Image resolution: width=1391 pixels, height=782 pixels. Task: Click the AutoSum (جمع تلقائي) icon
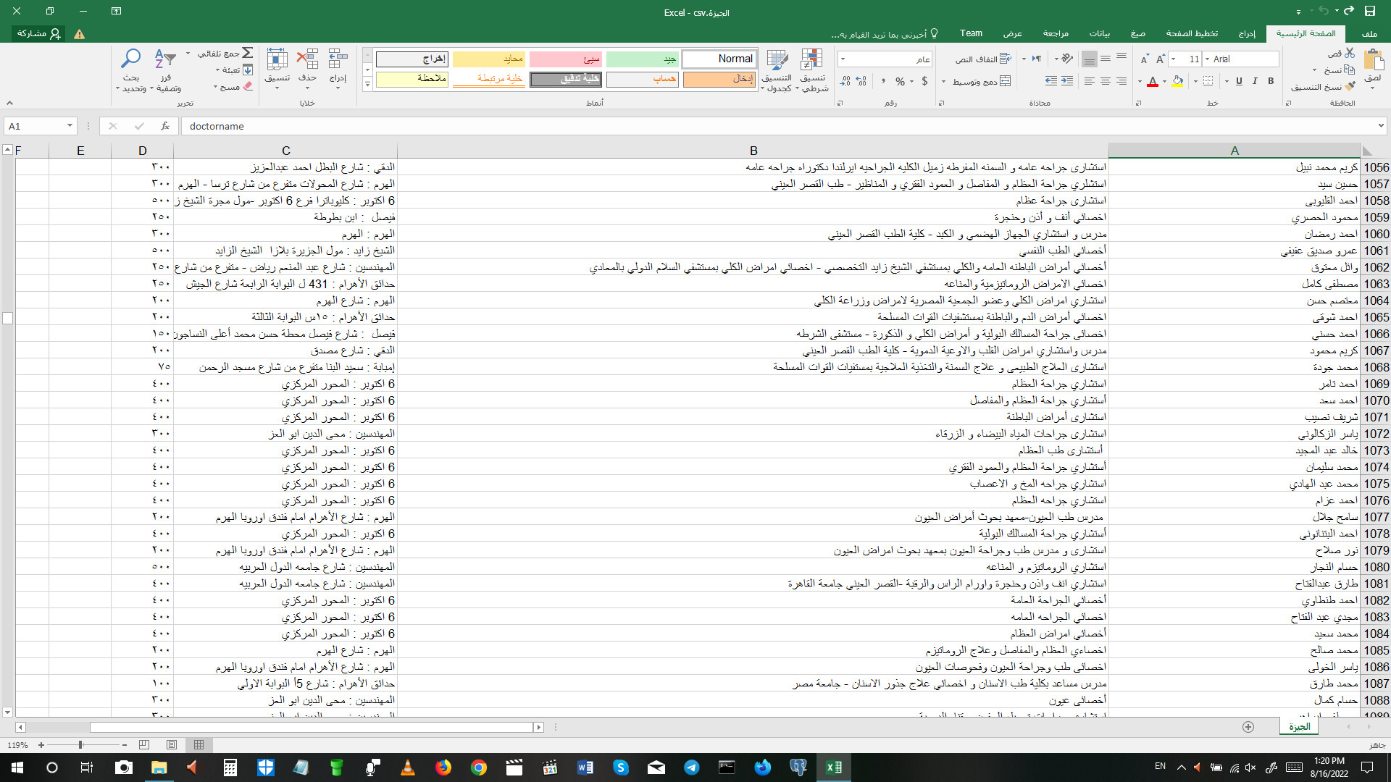click(246, 53)
